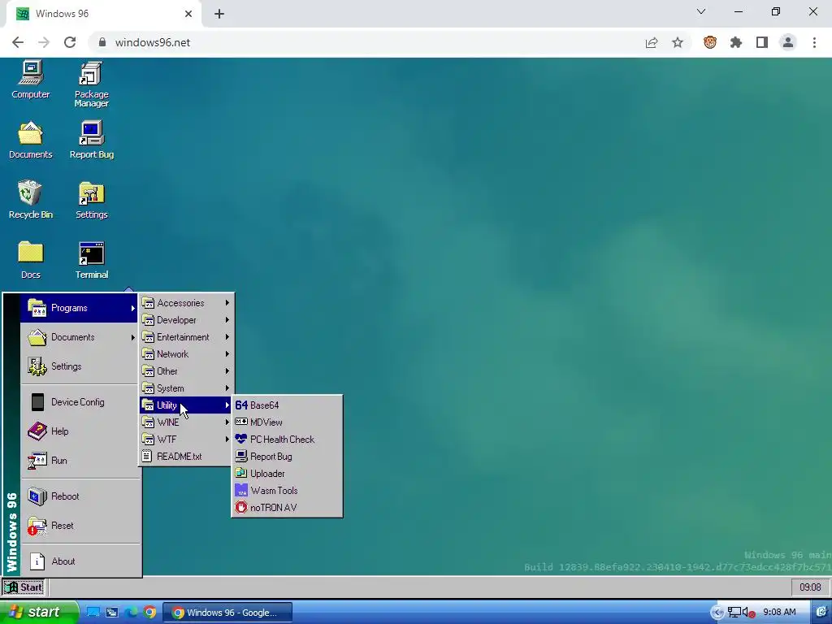Choose Reset in Start menu

(x=80, y=526)
